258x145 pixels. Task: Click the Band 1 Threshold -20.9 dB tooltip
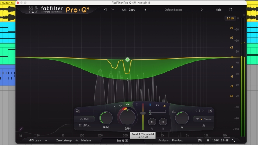[143, 135]
